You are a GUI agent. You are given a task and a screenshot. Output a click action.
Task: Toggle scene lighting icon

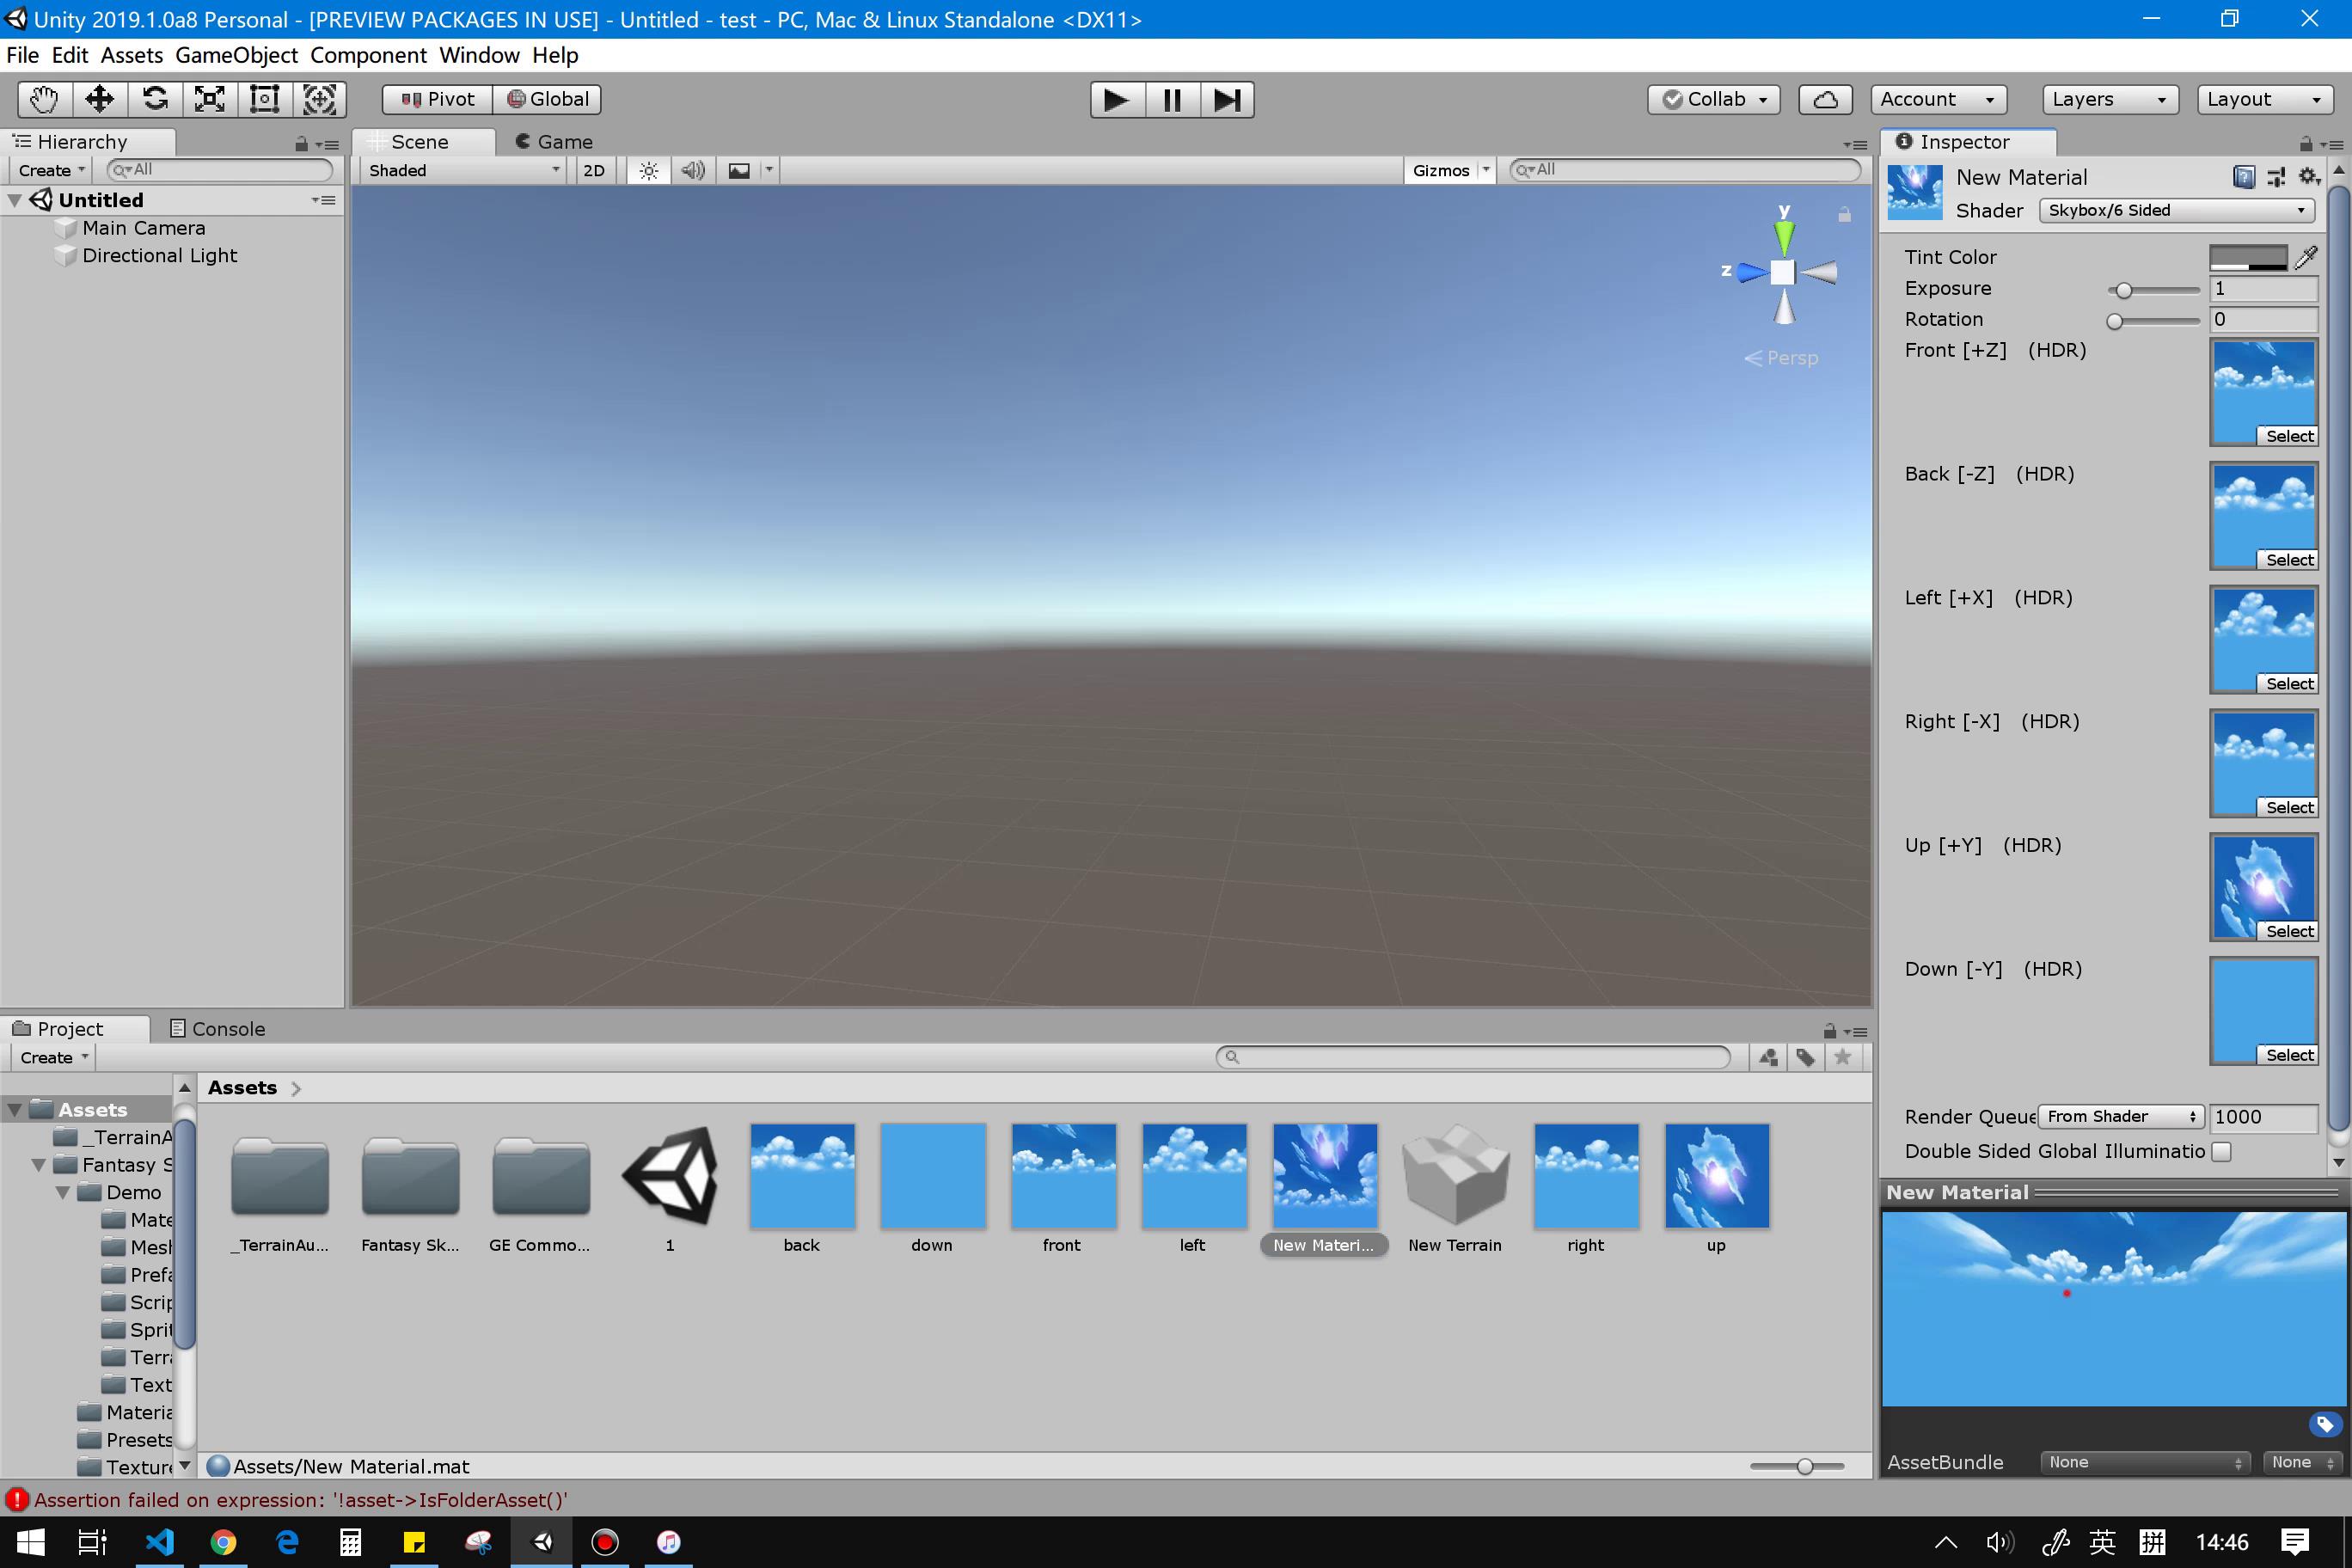(649, 170)
